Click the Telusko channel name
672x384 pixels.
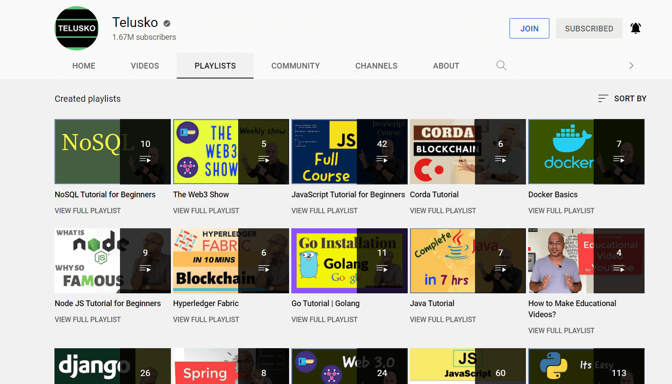(x=135, y=23)
